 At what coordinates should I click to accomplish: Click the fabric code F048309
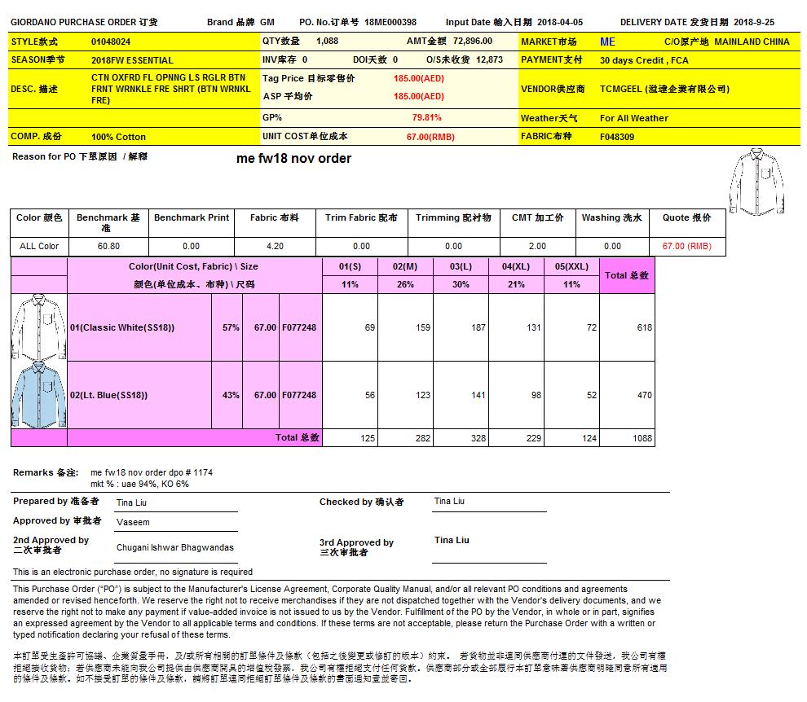pos(617,137)
